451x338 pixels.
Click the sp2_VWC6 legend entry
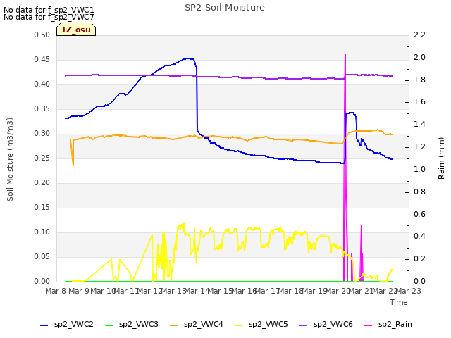pos(326,325)
